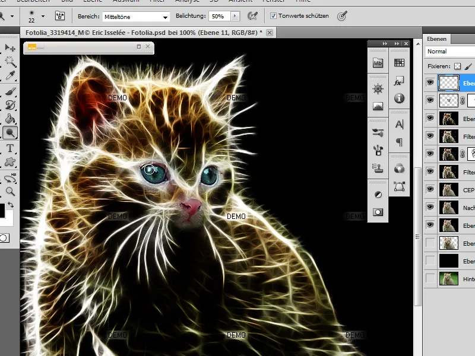475x356 pixels.
Task: Open the Bearbeiten menu
Action: pos(33,1)
